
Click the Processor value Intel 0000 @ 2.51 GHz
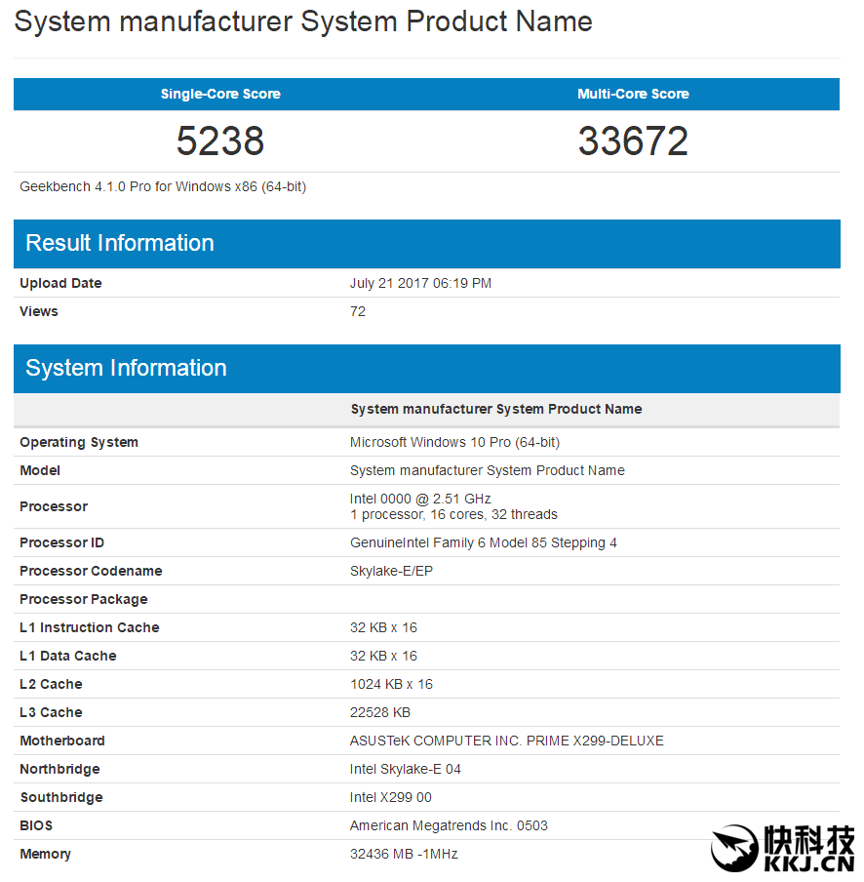420,499
